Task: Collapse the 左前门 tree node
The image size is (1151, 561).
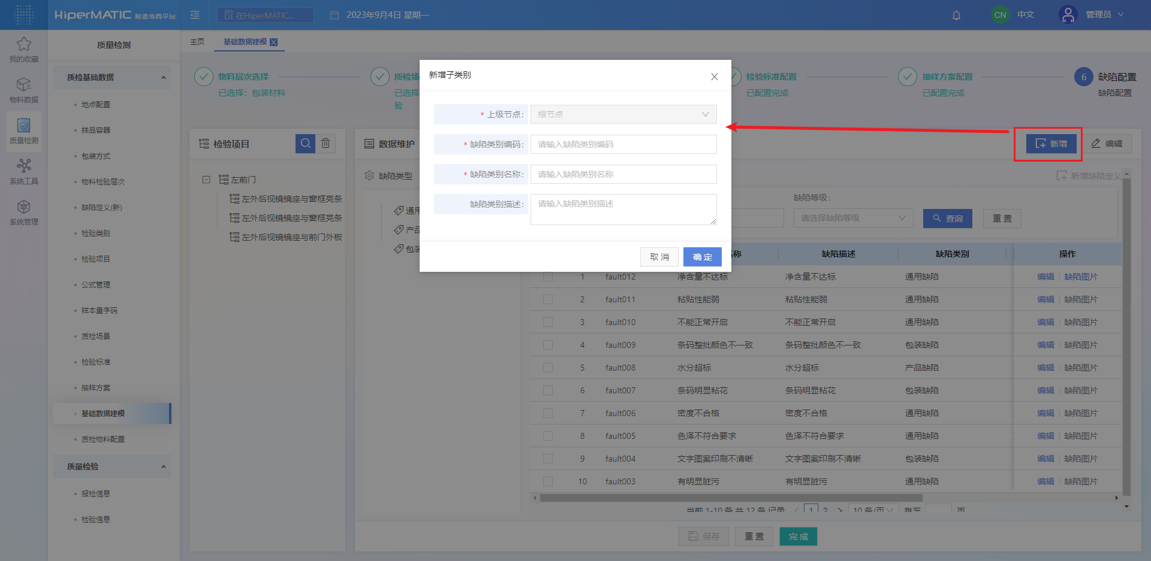Action: click(x=206, y=179)
